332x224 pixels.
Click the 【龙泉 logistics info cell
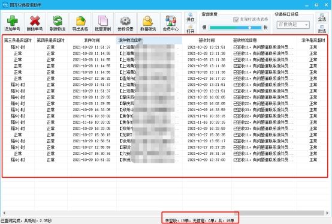coord(149,135)
